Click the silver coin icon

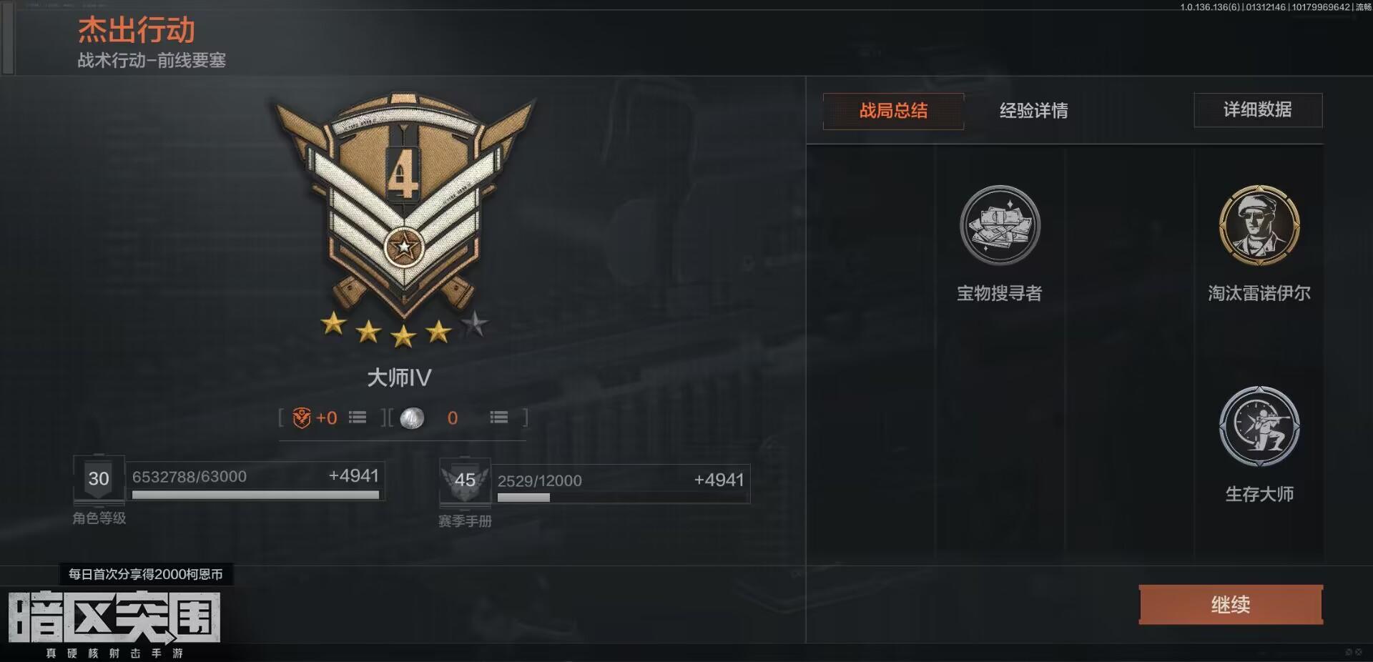point(412,418)
